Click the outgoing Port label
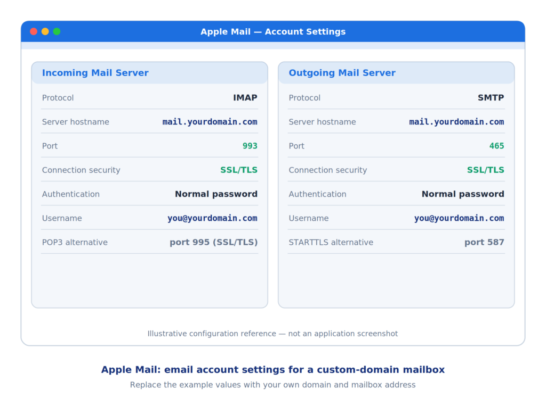Viewport: 546px width, 398px height. [296, 146]
